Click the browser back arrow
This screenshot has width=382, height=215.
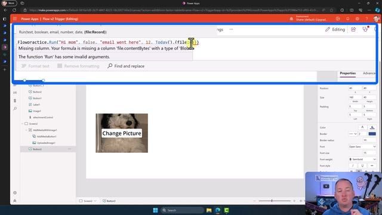coord(5,10)
